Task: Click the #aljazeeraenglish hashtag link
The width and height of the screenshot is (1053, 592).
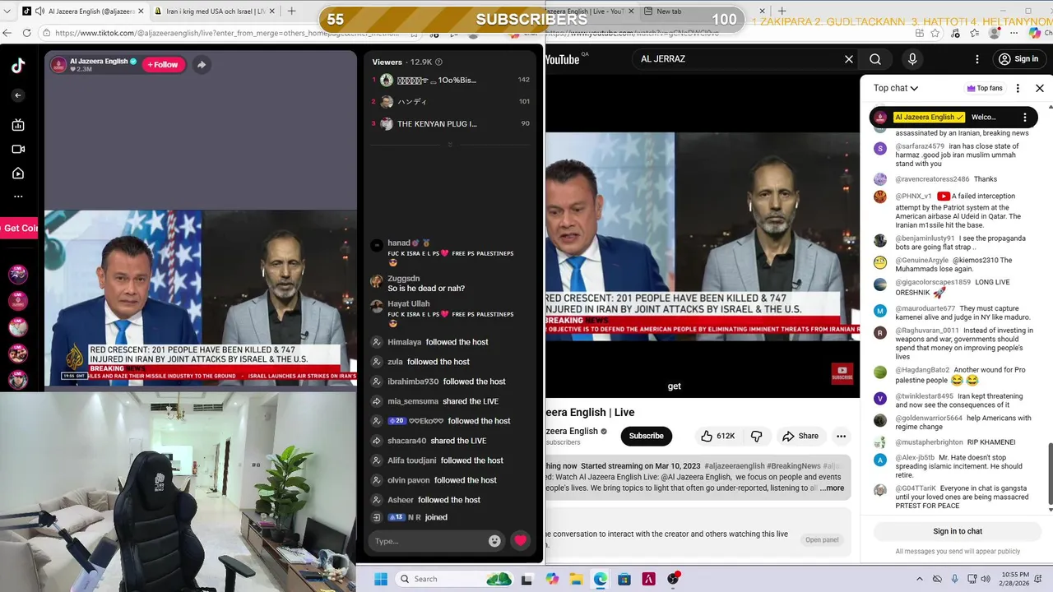Action: coord(734,466)
